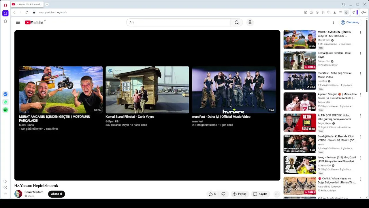
Task: Take a snapshot with the camera icon
Action: [x=311, y=12]
